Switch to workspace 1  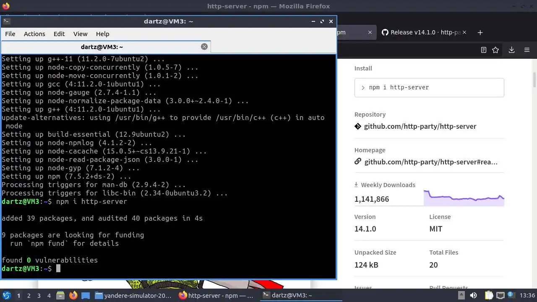click(x=18, y=295)
